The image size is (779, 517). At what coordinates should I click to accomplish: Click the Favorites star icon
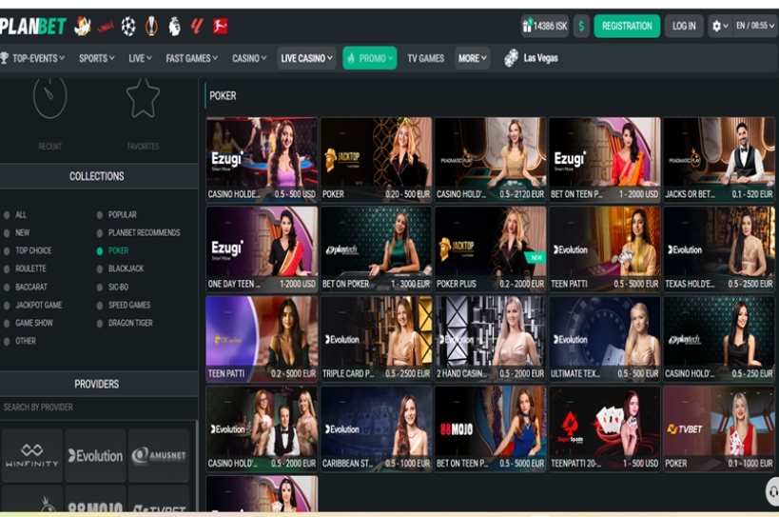click(143, 98)
